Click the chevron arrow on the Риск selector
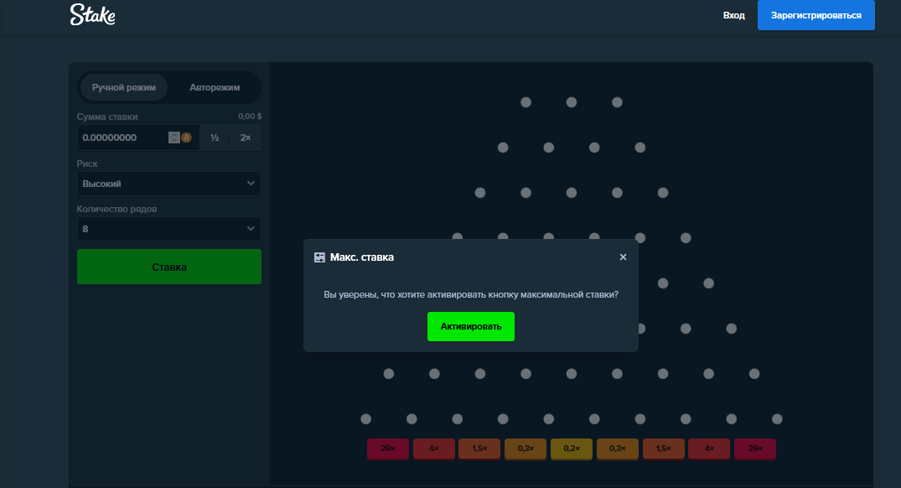Image resolution: width=901 pixels, height=488 pixels. [251, 184]
